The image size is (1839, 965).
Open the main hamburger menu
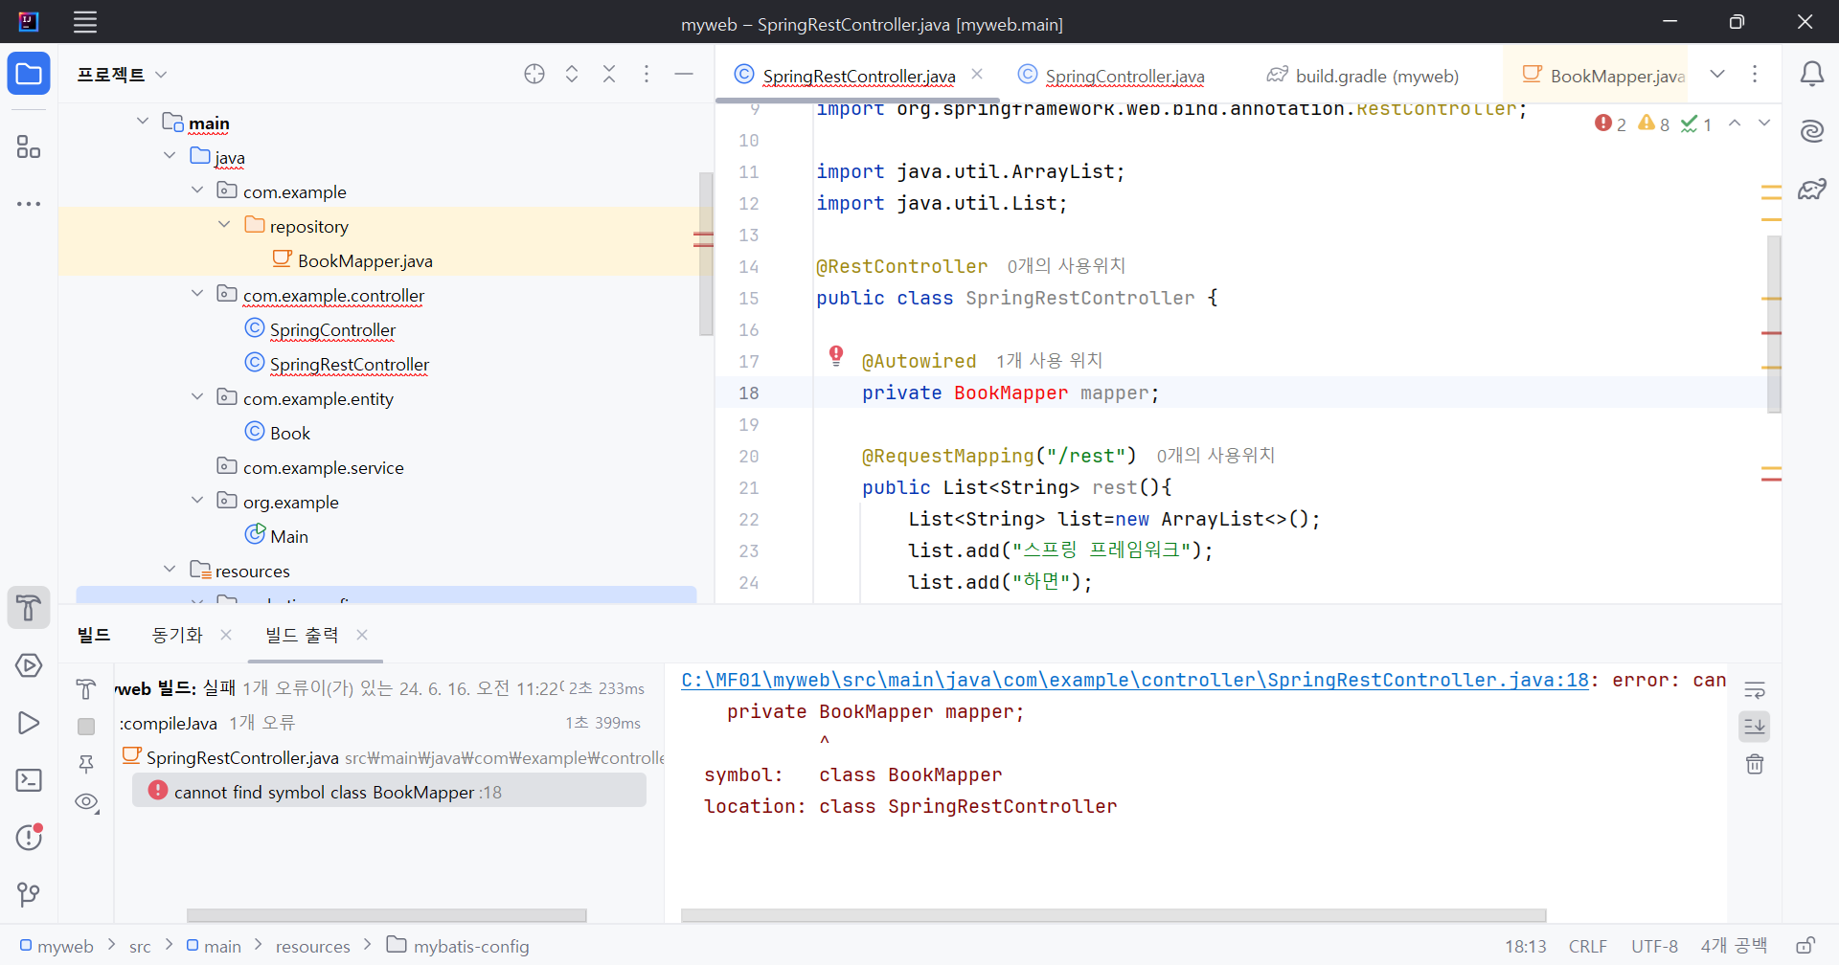click(85, 22)
